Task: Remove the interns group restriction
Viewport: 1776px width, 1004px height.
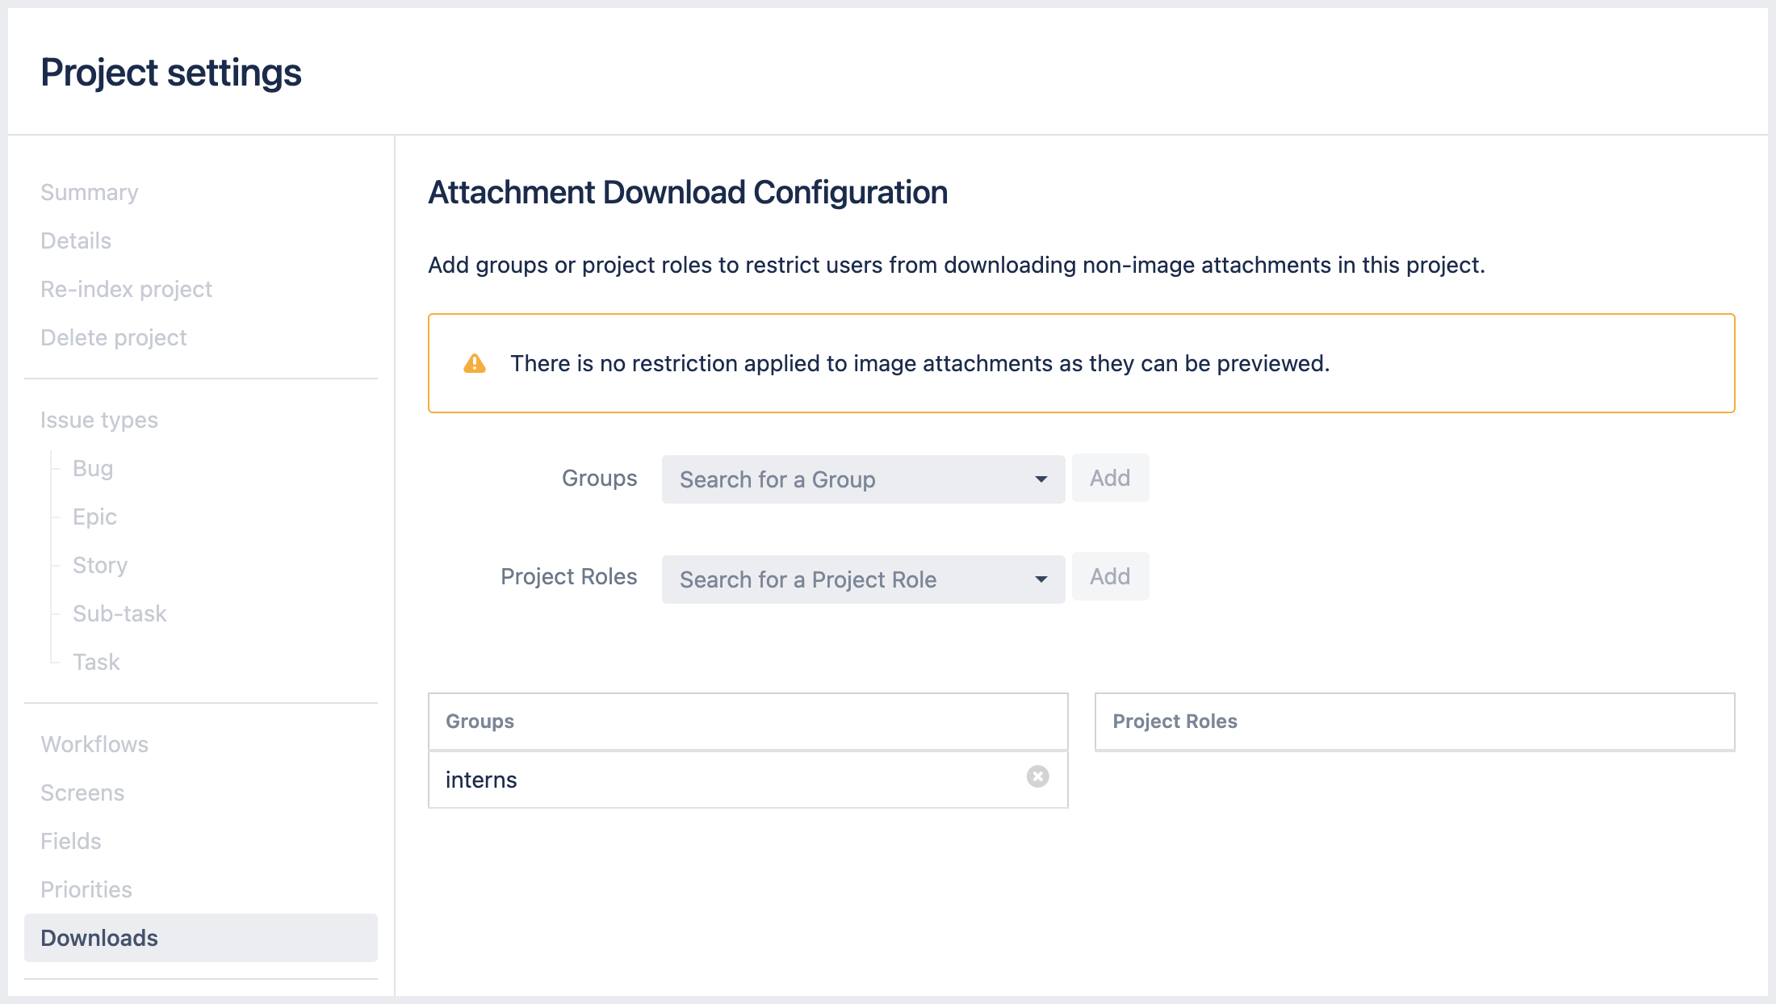Action: (1037, 776)
